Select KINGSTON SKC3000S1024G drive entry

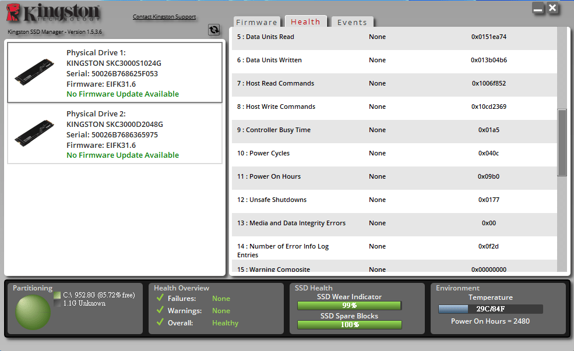click(x=115, y=72)
